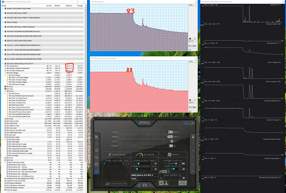Click the apply checkmark icon
The image size is (286, 193).
point(150,186)
